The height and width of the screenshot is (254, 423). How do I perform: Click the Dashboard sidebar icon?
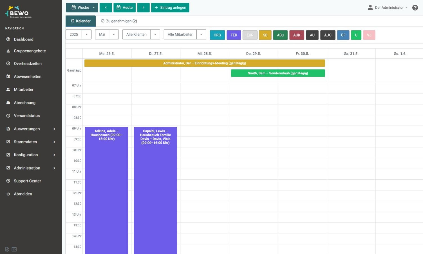click(x=8, y=39)
